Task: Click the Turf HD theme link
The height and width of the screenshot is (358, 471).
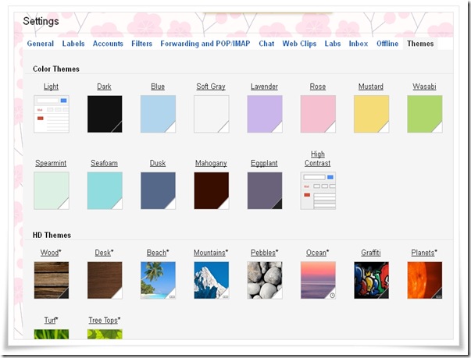Action: [51, 320]
